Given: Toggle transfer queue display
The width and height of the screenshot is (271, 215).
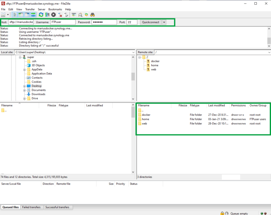Looking at the screenshot, I should (33, 15).
